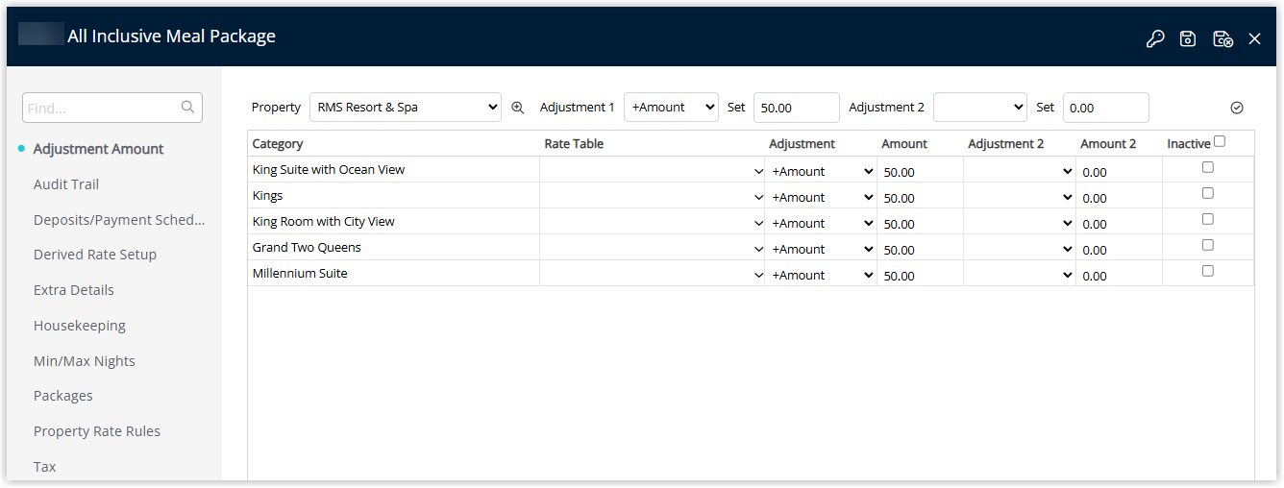This screenshot has height=488, width=1284.
Task: Click the Adjustment 2 Set value field
Action: pyautogui.click(x=1105, y=108)
